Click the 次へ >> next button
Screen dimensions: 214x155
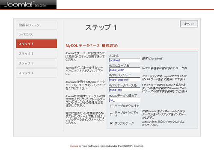tap(189, 24)
